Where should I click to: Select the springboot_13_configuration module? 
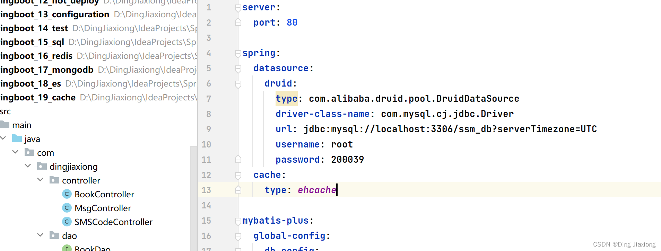tap(55, 14)
